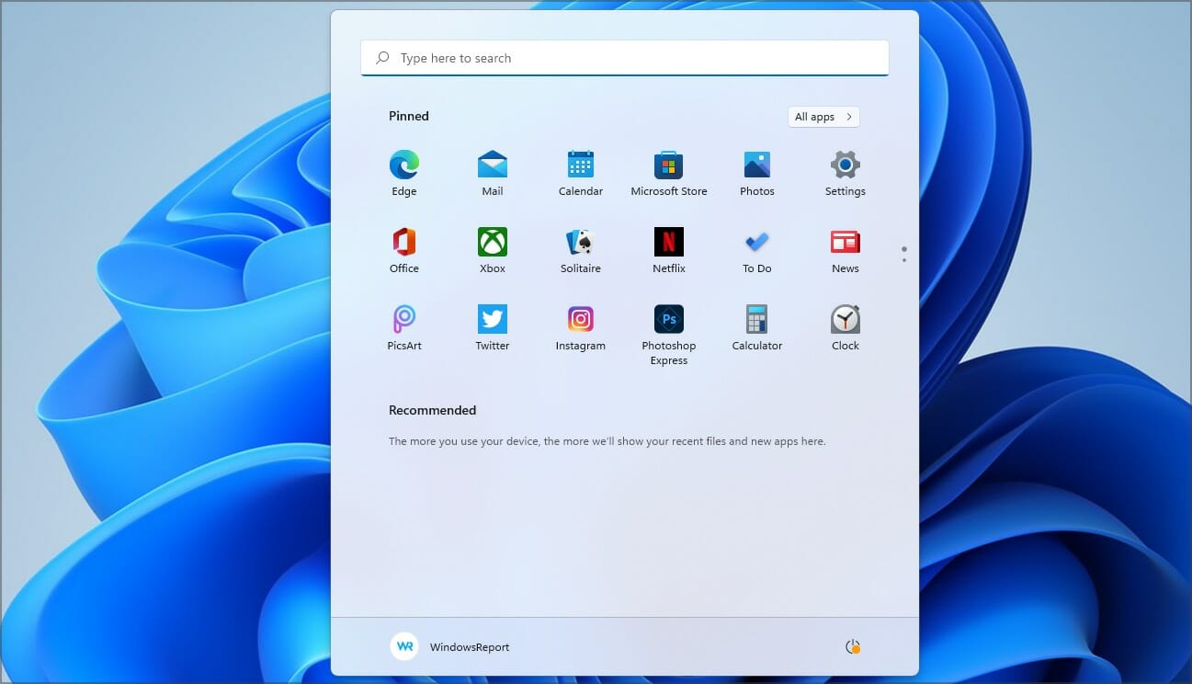
Task: Launch the Mail app
Action: pos(493,174)
